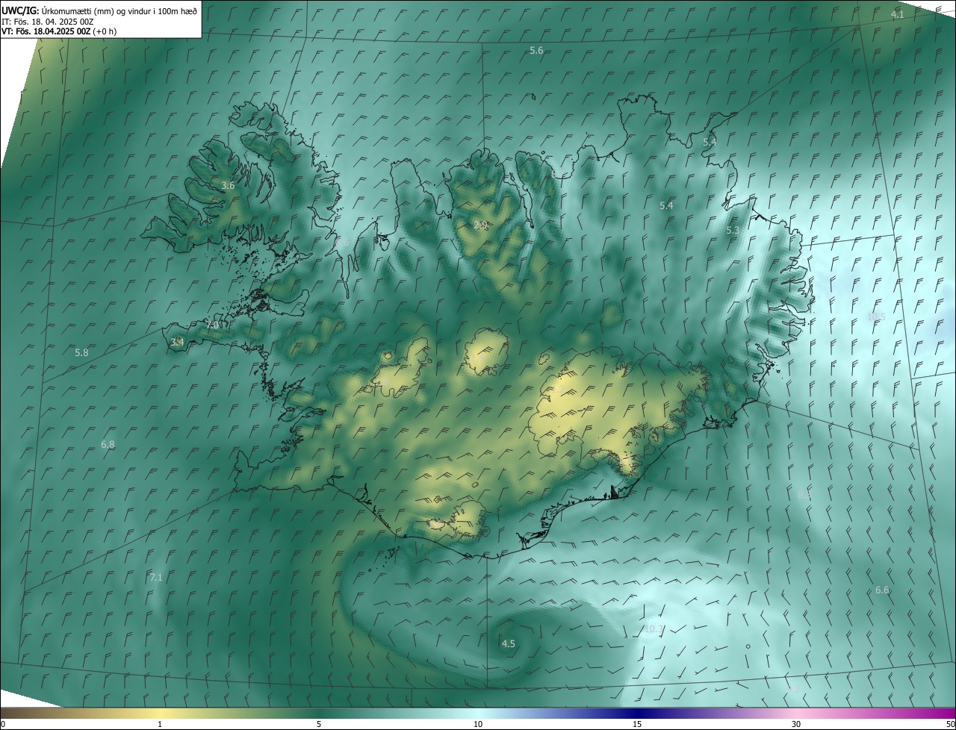Click the 3.6 value over the Westfjords

[228, 185]
